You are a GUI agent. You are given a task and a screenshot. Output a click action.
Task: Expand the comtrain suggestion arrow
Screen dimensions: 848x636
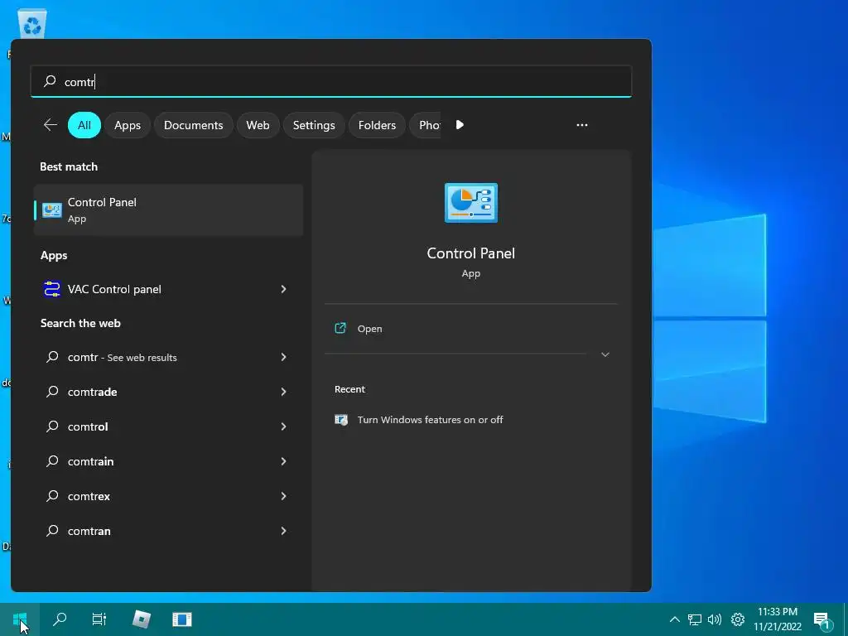pyautogui.click(x=283, y=461)
